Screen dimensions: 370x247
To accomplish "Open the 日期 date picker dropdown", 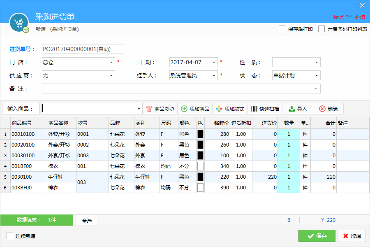I will point(214,63).
